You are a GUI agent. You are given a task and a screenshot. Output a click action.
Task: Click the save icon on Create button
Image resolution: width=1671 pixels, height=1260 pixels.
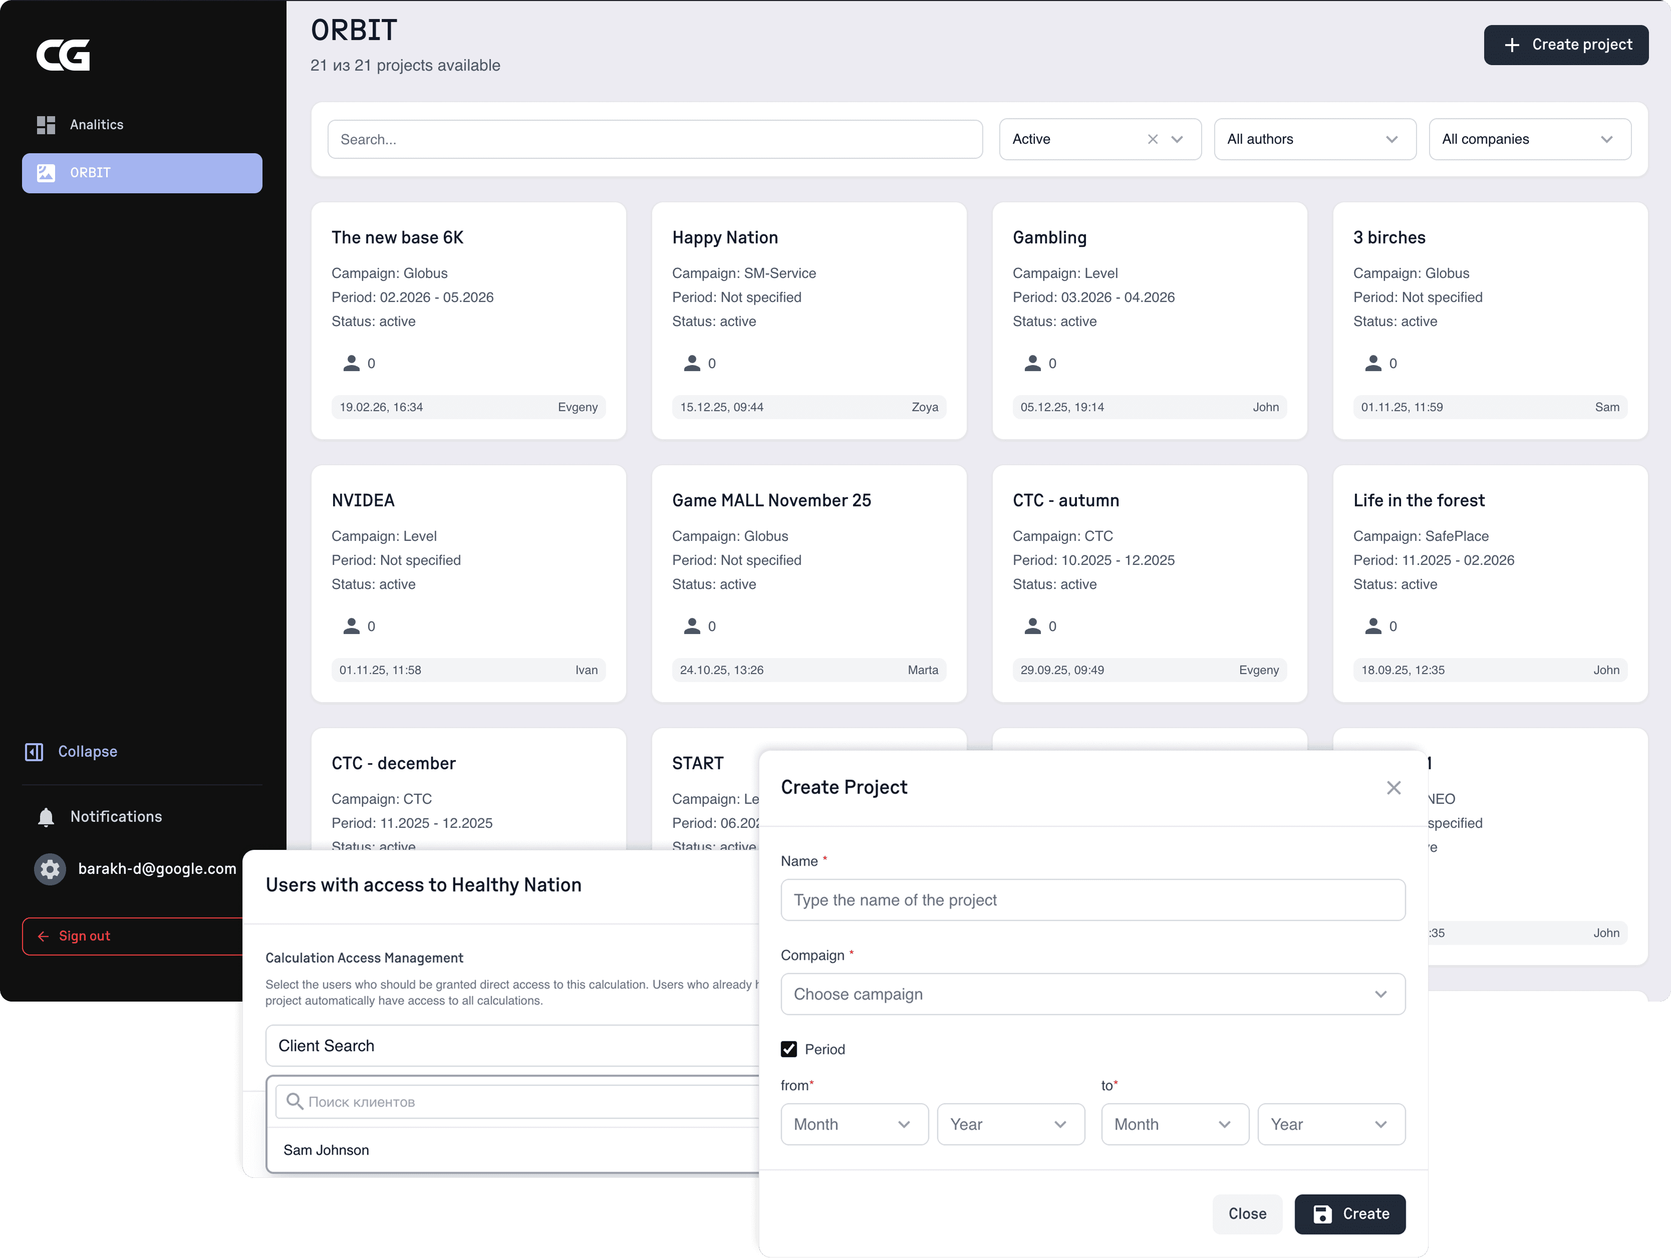[x=1322, y=1214]
